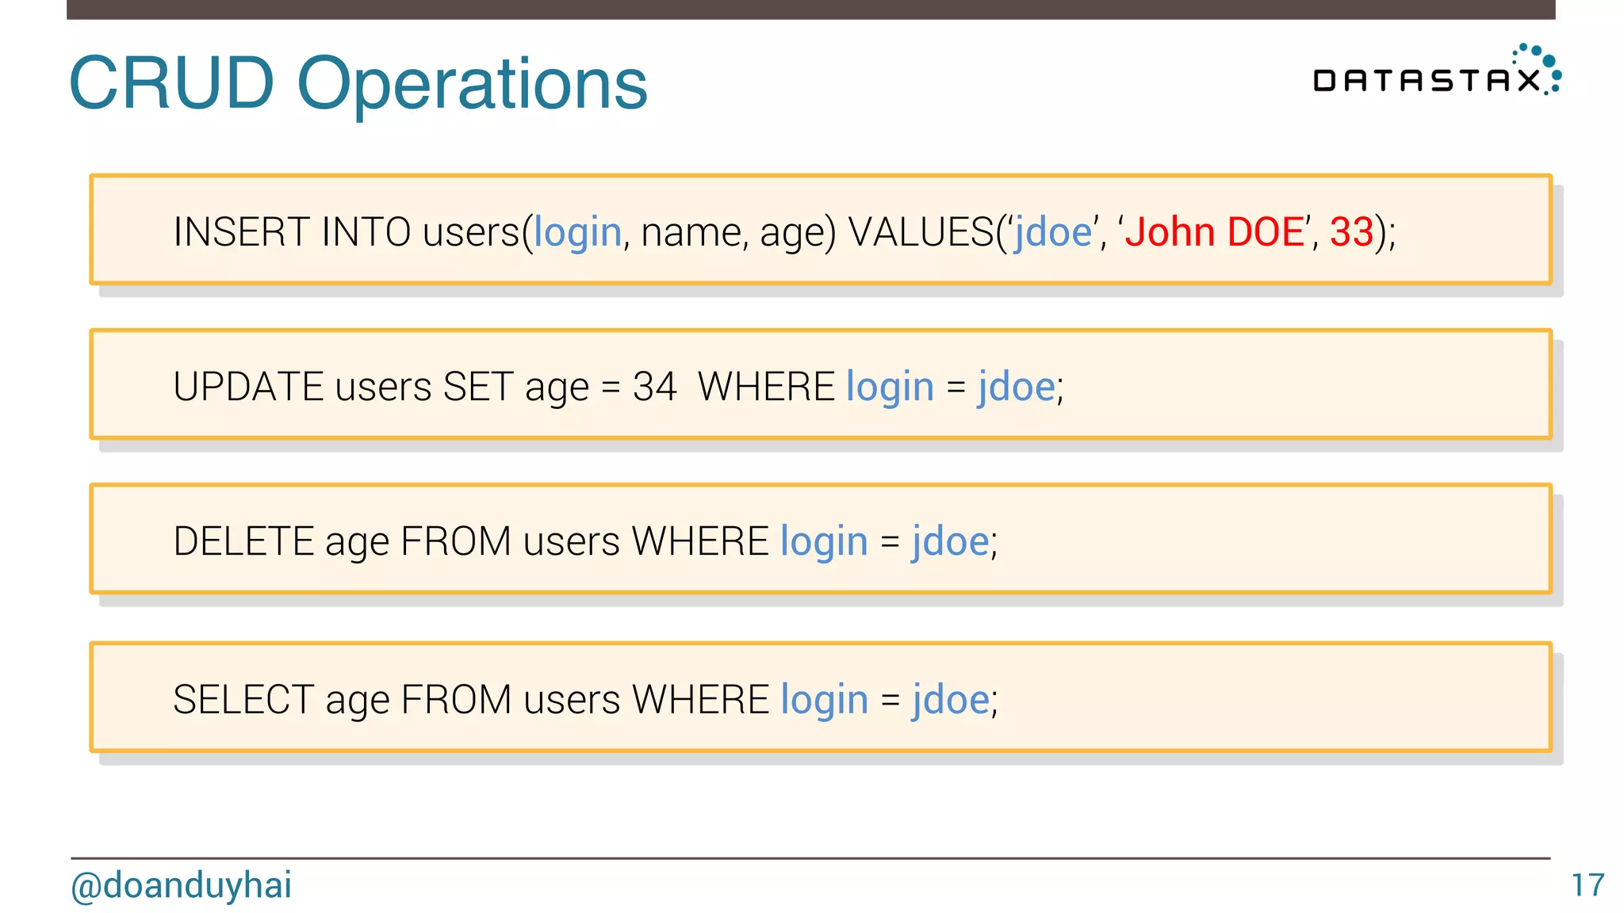Click the slide number 17

[1588, 885]
